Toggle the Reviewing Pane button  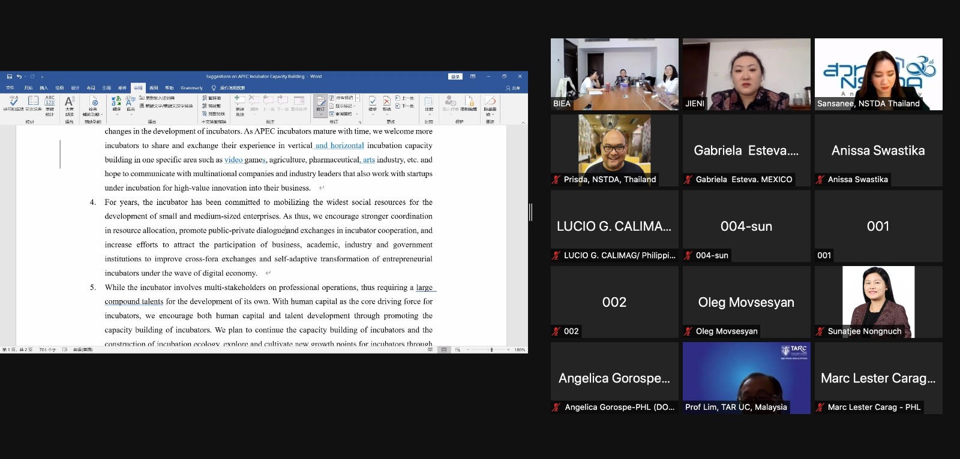coord(343,114)
